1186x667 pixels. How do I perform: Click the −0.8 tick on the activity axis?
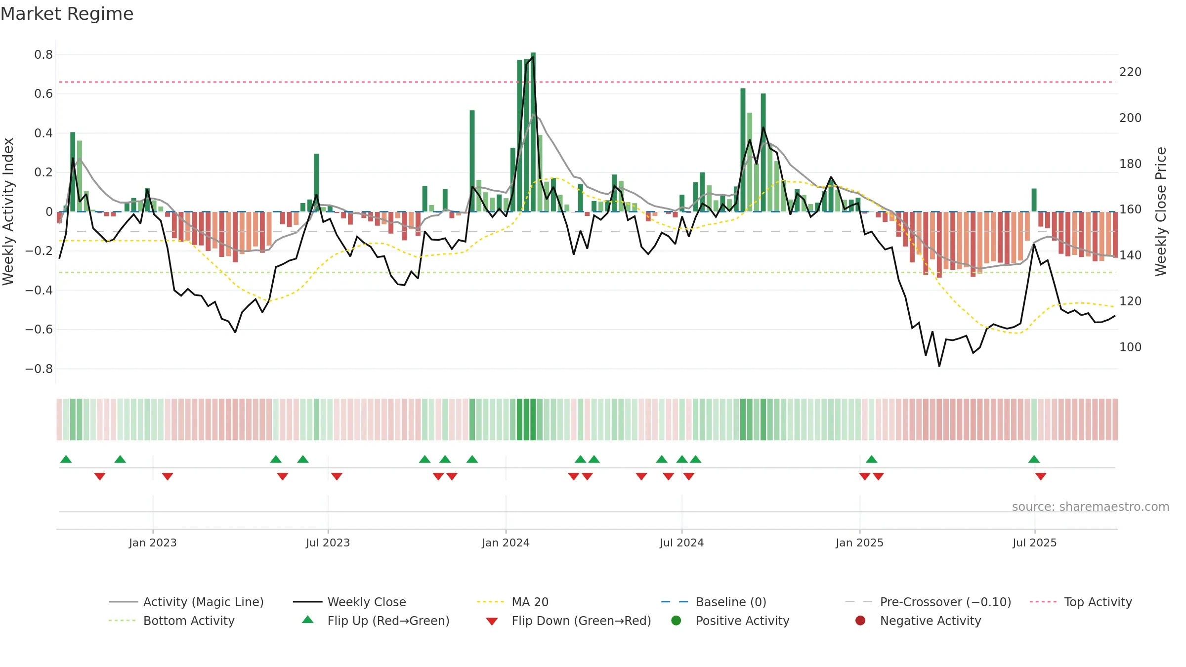click(39, 369)
